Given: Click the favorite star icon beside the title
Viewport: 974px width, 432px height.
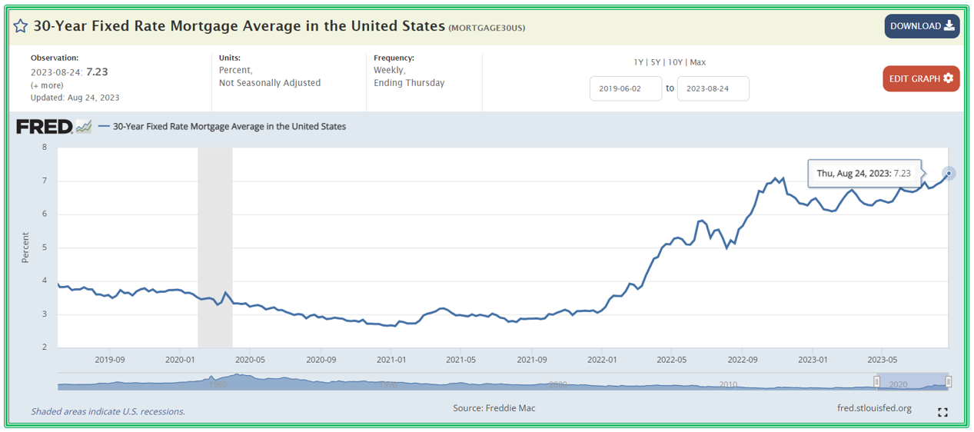Looking at the screenshot, I should 21,26.
